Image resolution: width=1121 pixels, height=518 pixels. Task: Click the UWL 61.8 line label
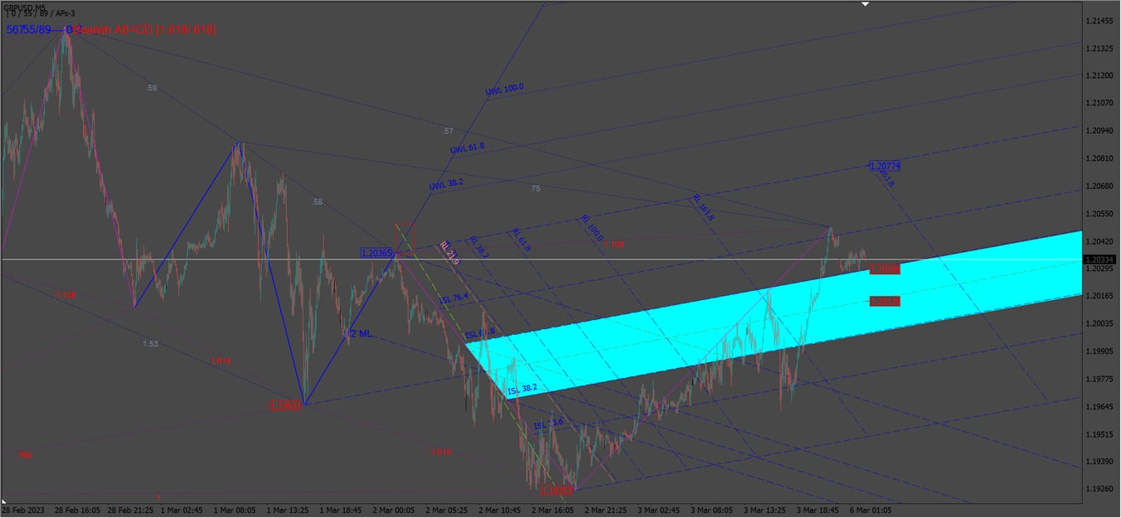(x=467, y=148)
